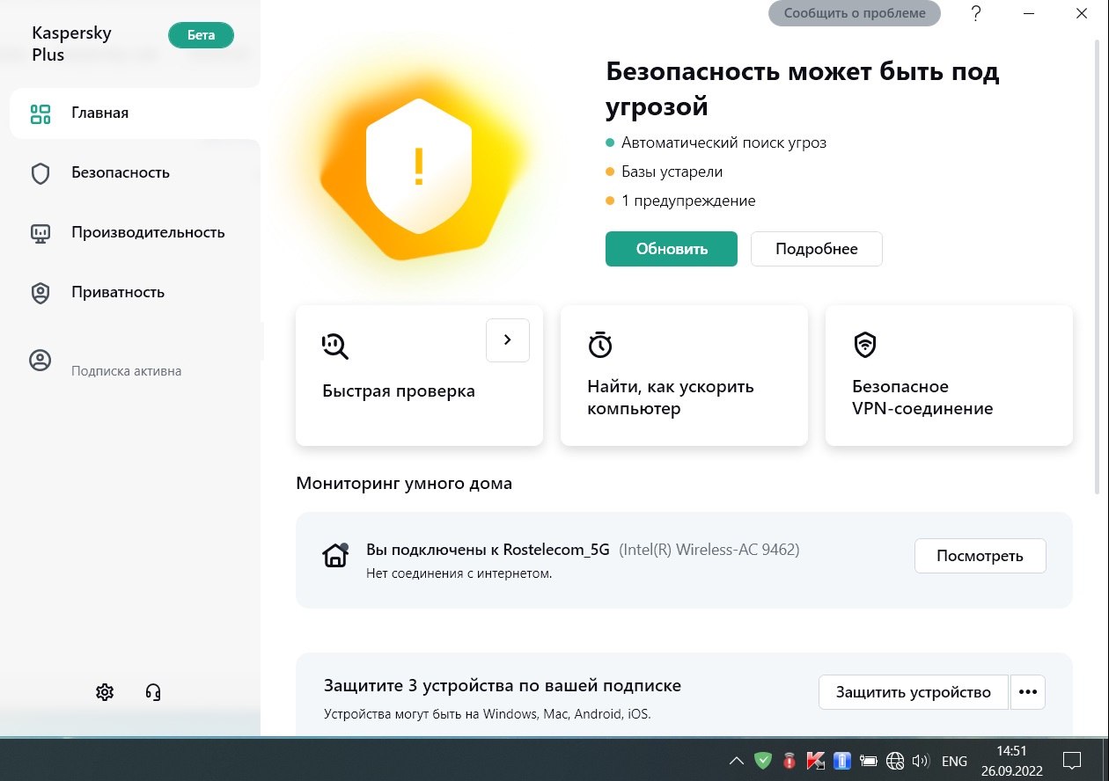Click the Бета badge next to Kaspersky Plus
Viewport: 1109px width, 781px height.
(201, 35)
